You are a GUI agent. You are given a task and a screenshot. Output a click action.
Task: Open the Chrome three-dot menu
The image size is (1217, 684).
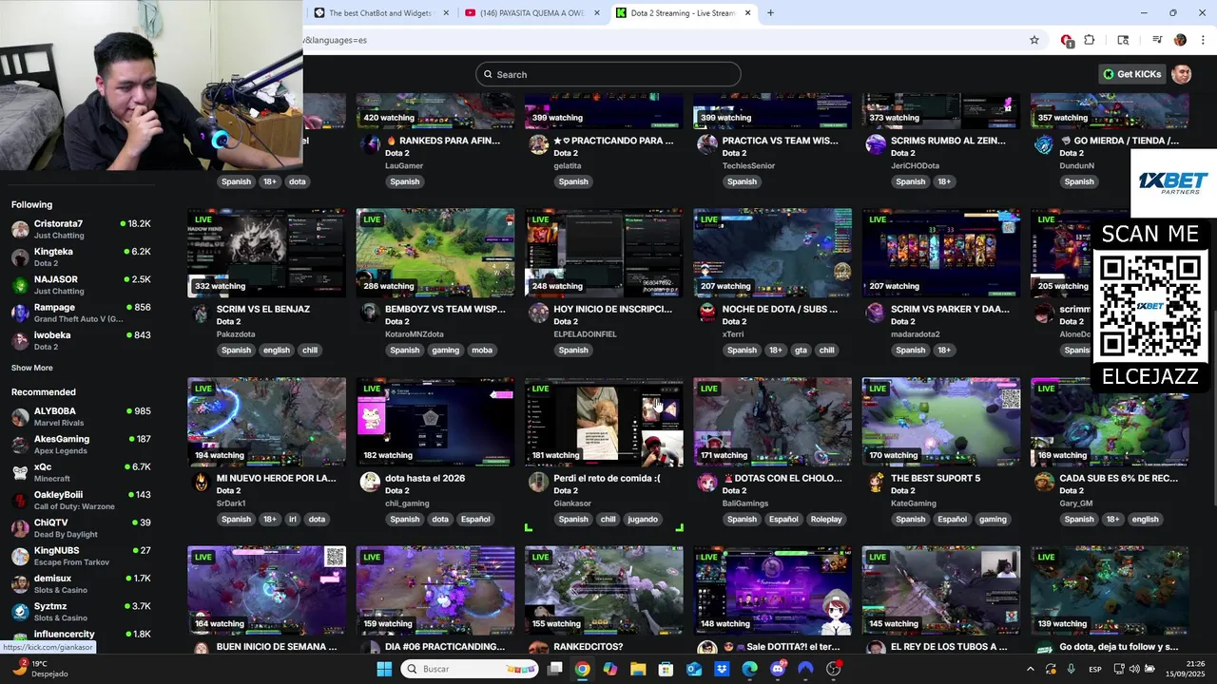1203,40
